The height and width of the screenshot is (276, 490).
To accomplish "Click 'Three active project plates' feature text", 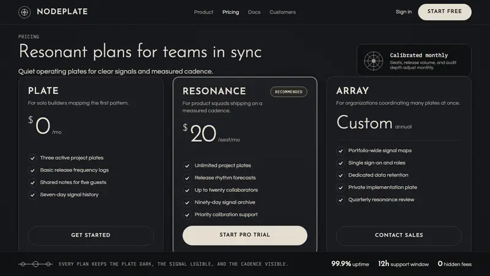I will pos(72,158).
